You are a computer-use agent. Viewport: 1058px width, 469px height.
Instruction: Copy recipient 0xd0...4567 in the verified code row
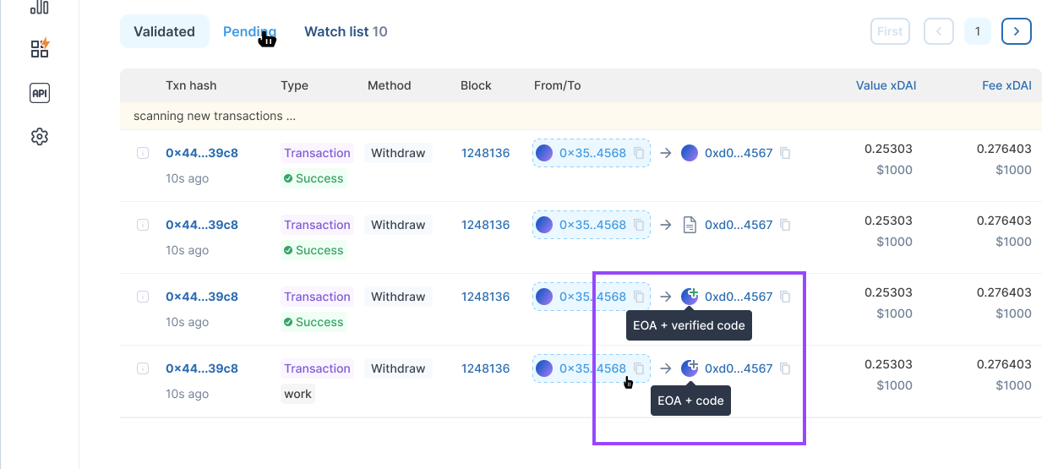pos(785,297)
